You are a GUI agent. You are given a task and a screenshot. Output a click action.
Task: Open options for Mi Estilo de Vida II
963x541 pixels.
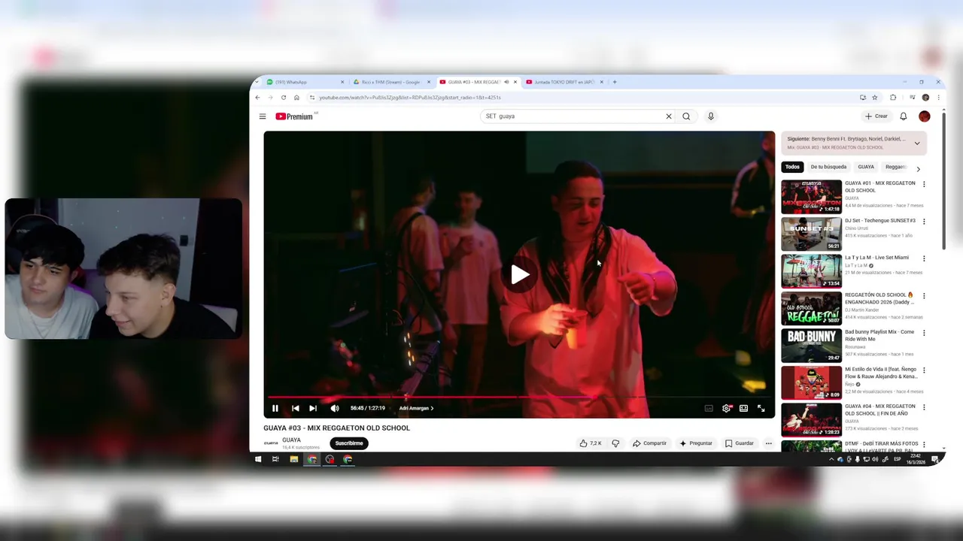[x=924, y=370]
